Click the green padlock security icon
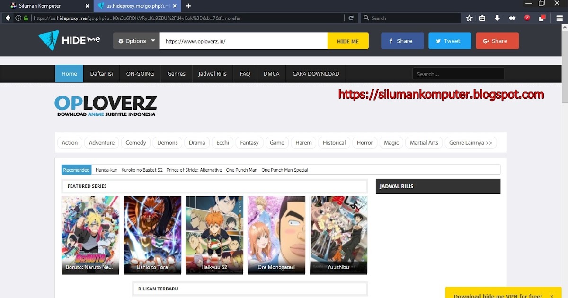 [26, 18]
